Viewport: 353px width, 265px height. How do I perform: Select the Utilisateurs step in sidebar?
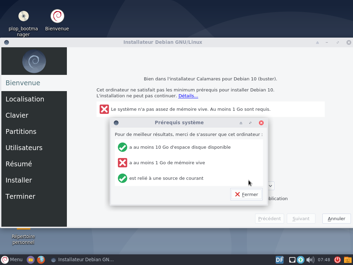click(x=34, y=148)
